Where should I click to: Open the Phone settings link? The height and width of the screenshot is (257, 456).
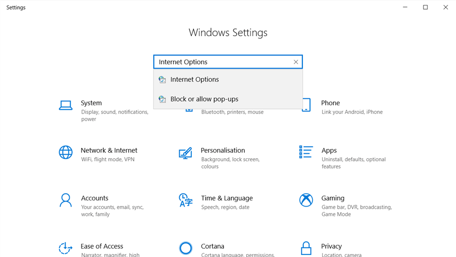tap(330, 103)
